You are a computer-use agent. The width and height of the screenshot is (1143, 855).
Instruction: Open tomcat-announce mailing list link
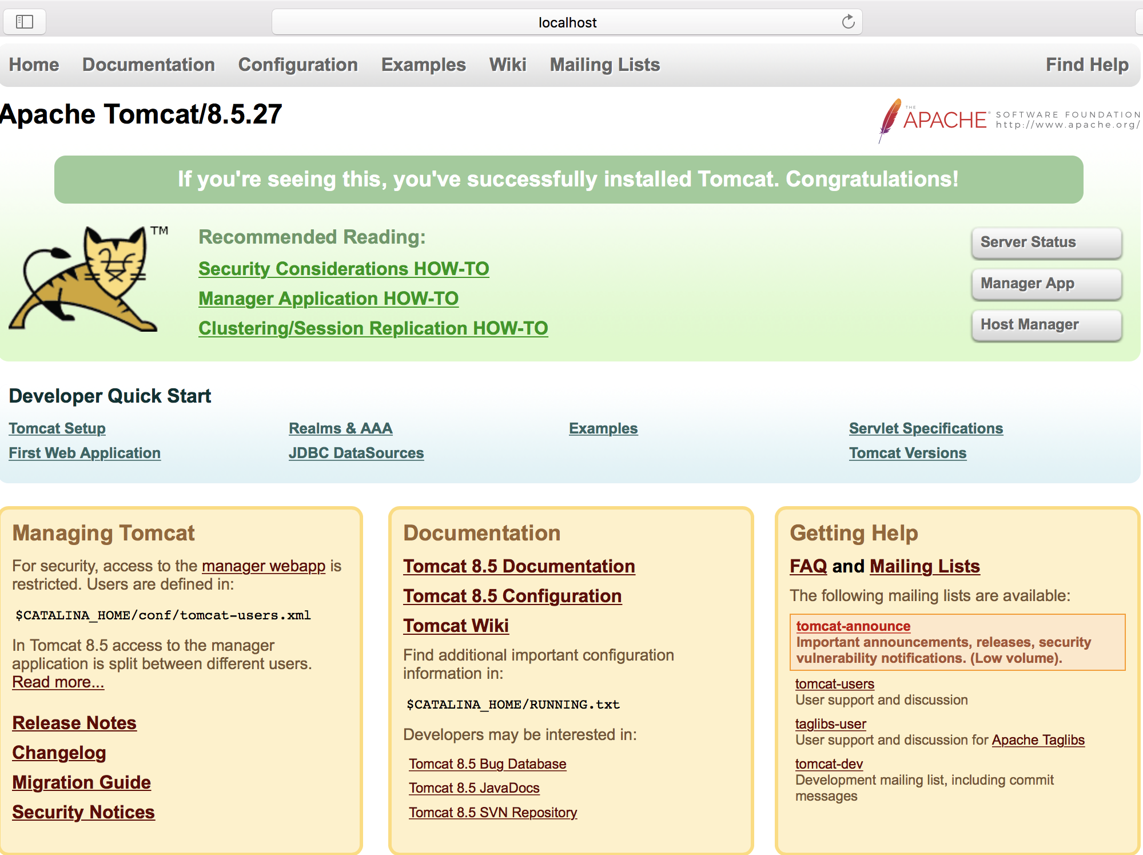[x=853, y=626]
